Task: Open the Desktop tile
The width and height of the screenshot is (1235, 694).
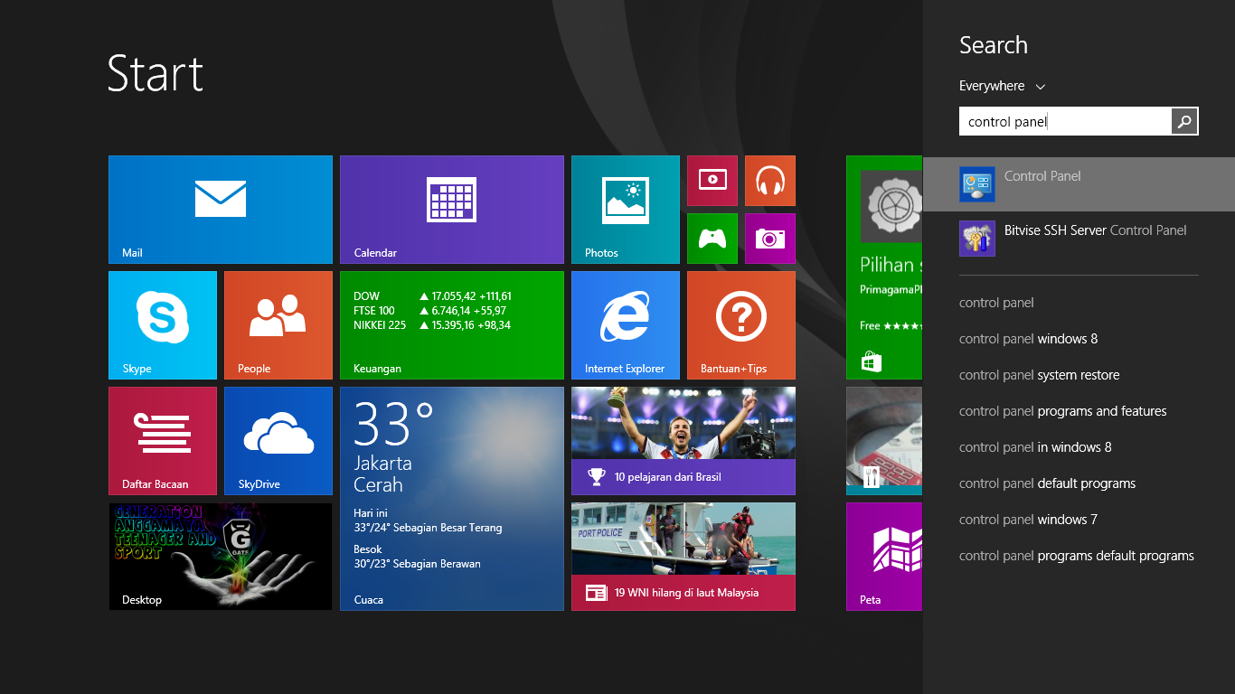Action: click(221, 557)
